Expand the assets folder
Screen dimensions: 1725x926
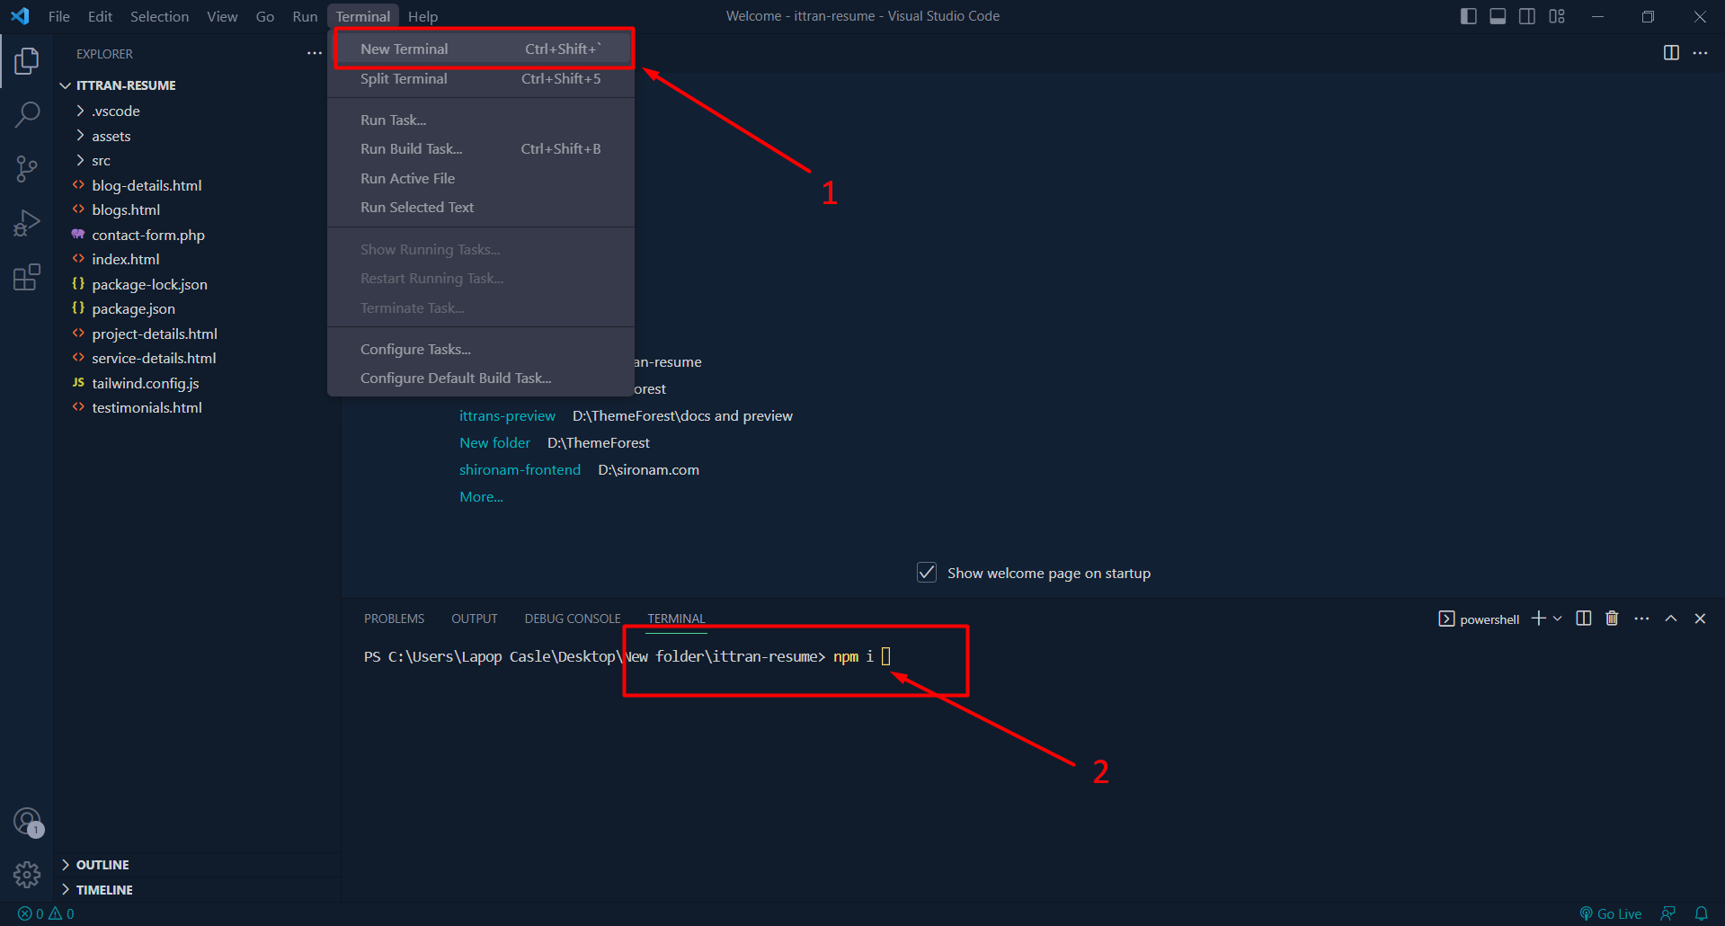point(111,137)
